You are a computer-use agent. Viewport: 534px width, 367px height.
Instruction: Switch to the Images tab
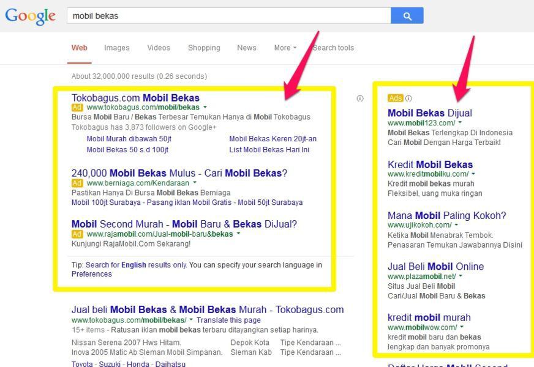click(x=117, y=48)
